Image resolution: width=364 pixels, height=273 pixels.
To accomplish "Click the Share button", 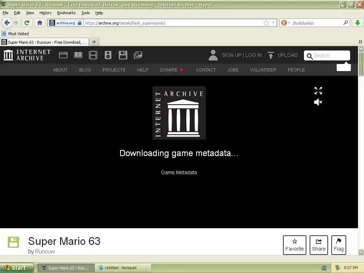I will pyautogui.click(x=319, y=245).
